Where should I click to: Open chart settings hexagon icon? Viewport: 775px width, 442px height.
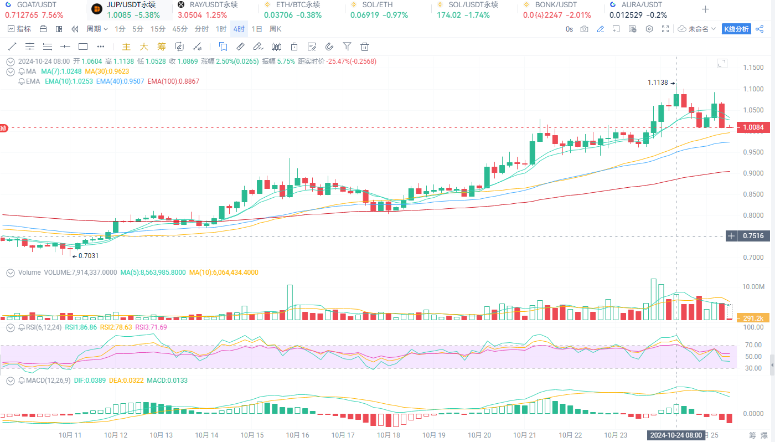click(x=649, y=29)
